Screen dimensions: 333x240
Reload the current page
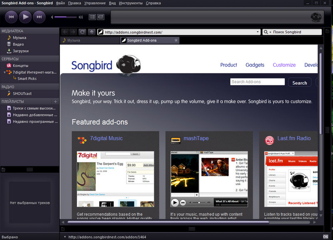(82, 32)
